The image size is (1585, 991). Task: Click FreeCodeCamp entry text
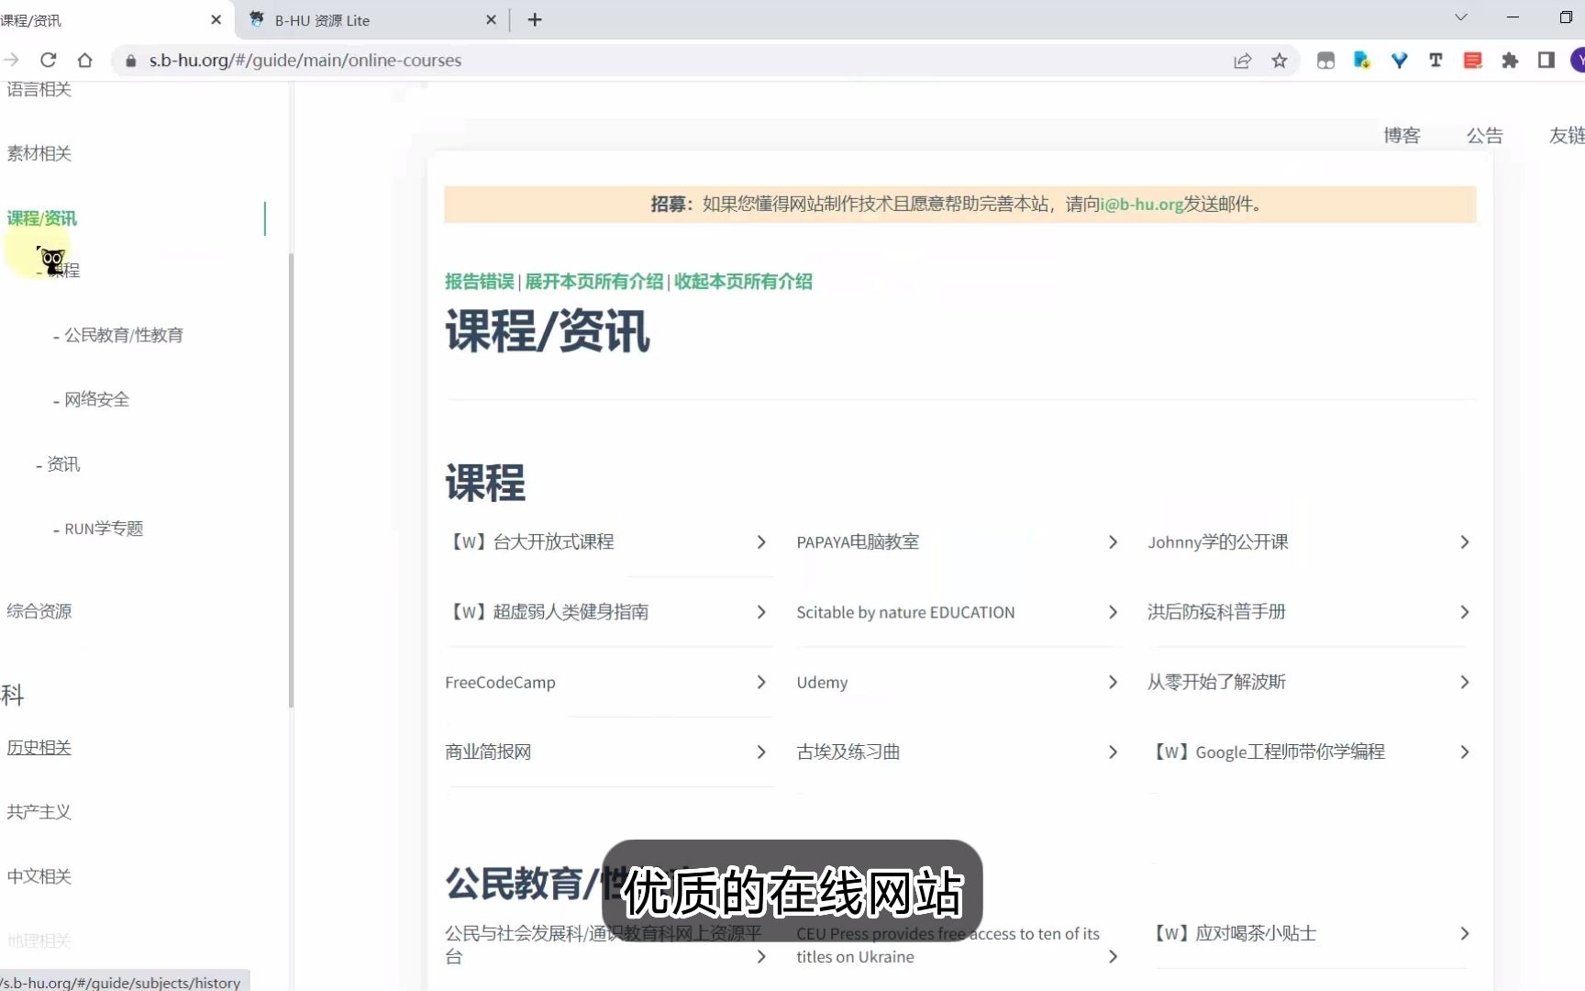click(x=500, y=683)
